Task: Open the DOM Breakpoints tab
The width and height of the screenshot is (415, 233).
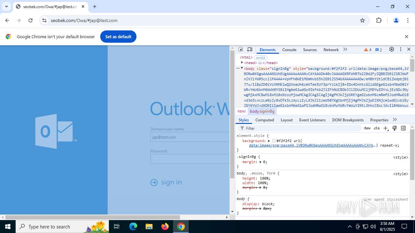Action: click(x=348, y=120)
